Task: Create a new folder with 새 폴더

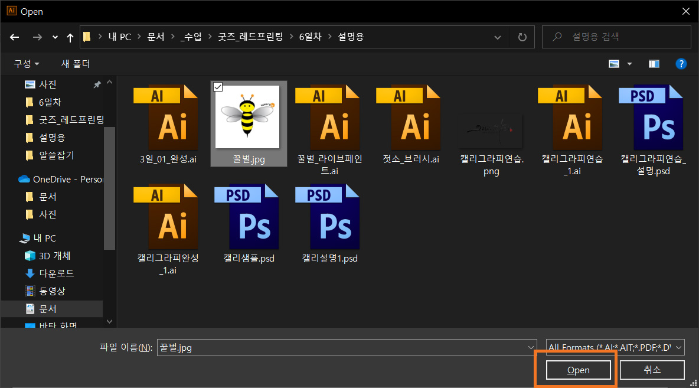Action: (76, 64)
